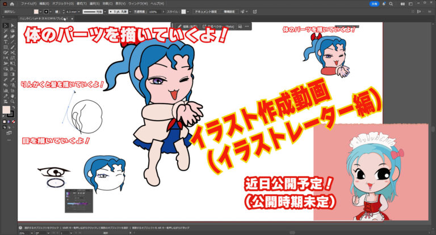This screenshot has height=235, width=436.
Task: Open the align options dropdown arrow
Action: (x=246, y=12)
